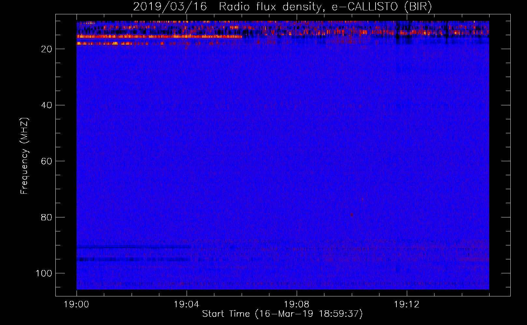Click the frequency tick label "100"
527x325 pixels.
coord(44,273)
